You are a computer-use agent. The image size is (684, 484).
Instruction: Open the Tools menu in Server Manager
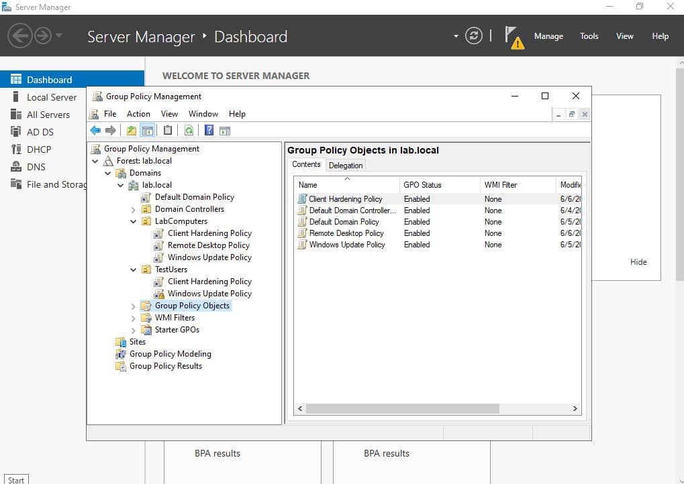[x=589, y=36]
